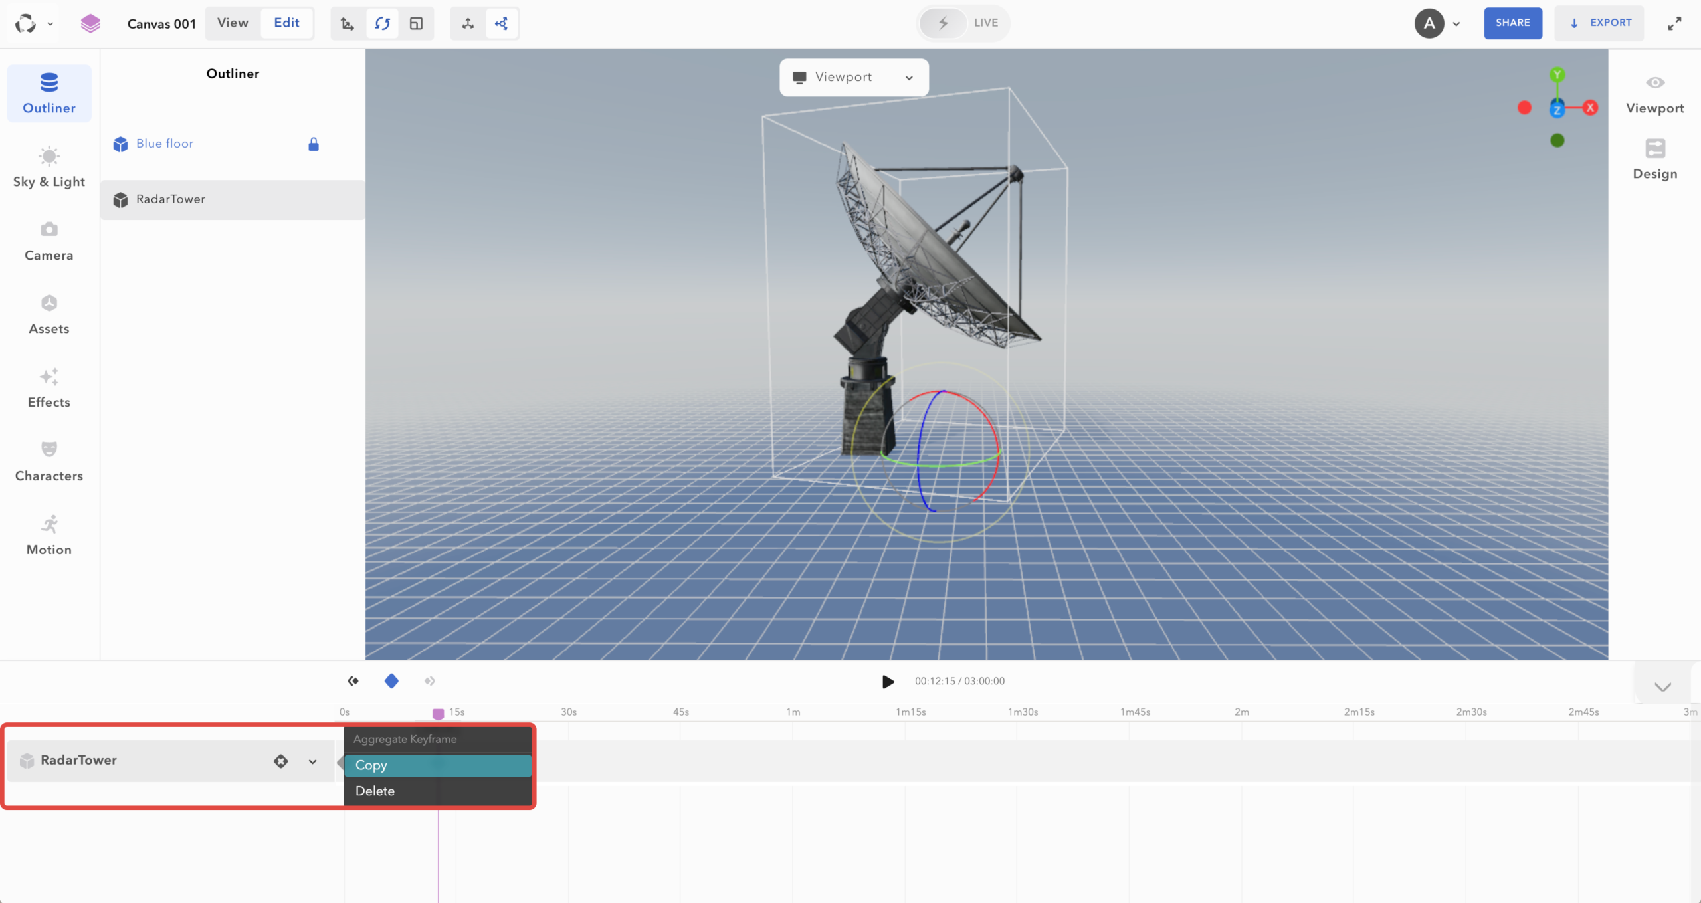
Task: Expand the RadarTower track options chevron
Action: (312, 761)
